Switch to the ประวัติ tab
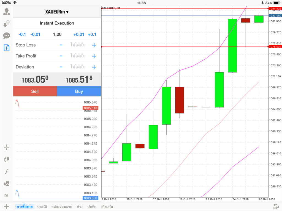This screenshot has height=211, width=282. (42, 207)
